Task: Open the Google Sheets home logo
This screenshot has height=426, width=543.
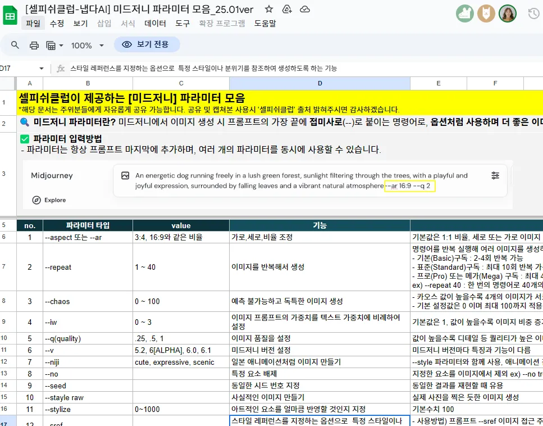Action: point(11,16)
